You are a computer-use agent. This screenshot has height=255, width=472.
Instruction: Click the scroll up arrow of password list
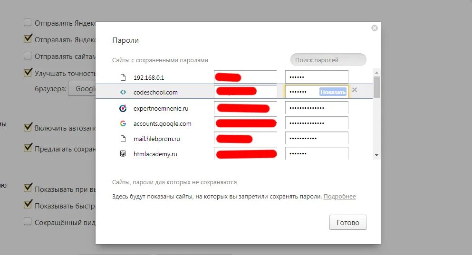(376, 73)
